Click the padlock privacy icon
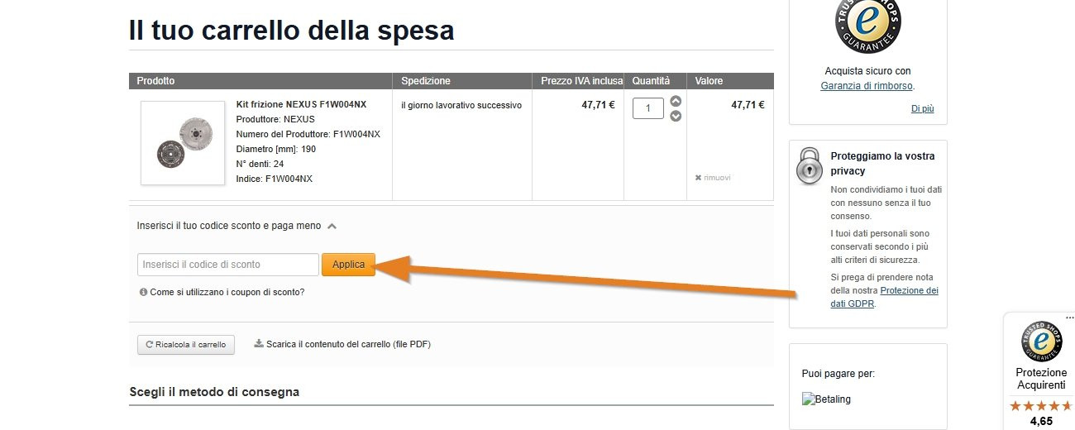1075x430 pixels. [810, 165]
